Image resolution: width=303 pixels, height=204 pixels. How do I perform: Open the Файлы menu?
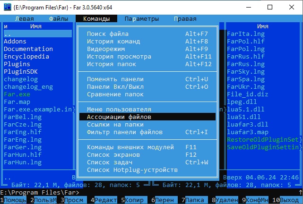(59, 19)
